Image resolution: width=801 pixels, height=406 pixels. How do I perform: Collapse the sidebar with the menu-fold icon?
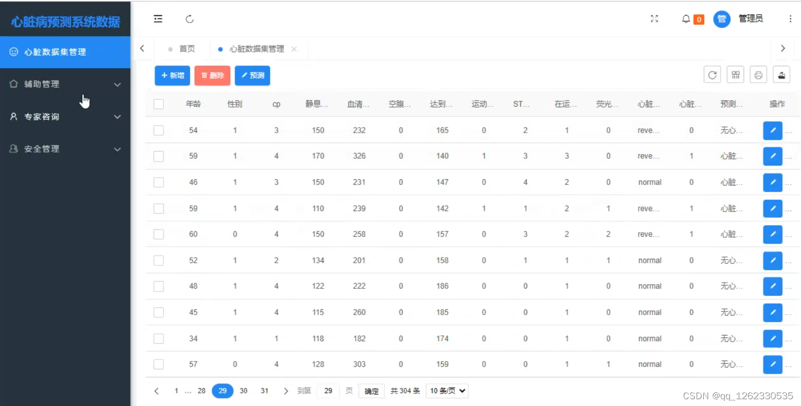pyautogui.click(x=158, y=19)
